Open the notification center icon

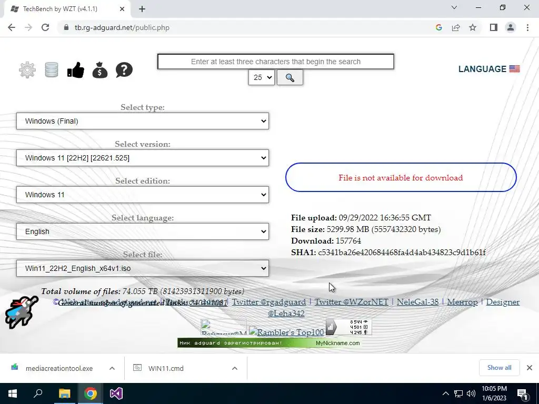coord(523,393)
